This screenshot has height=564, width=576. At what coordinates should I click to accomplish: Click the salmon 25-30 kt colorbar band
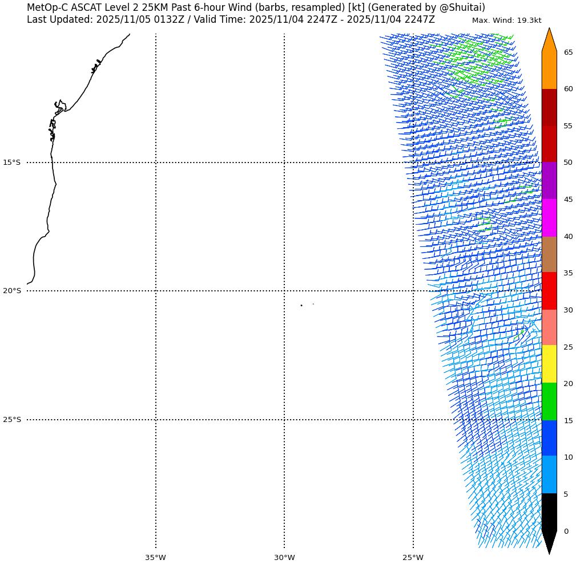coord(549,327)
